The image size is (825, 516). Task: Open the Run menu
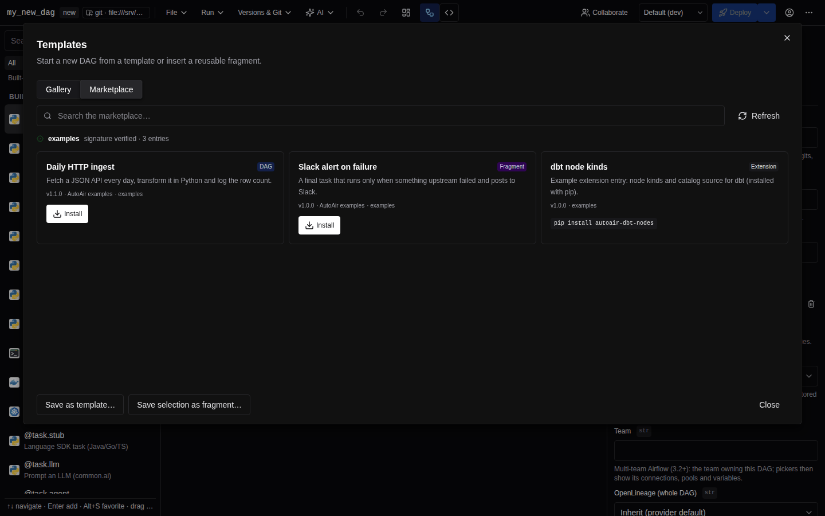(x=212, y=13)
